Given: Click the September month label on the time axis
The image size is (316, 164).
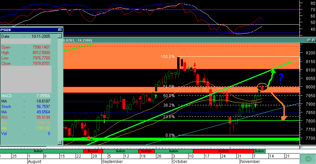Looking at the screenshot, I should pos(113,162).
